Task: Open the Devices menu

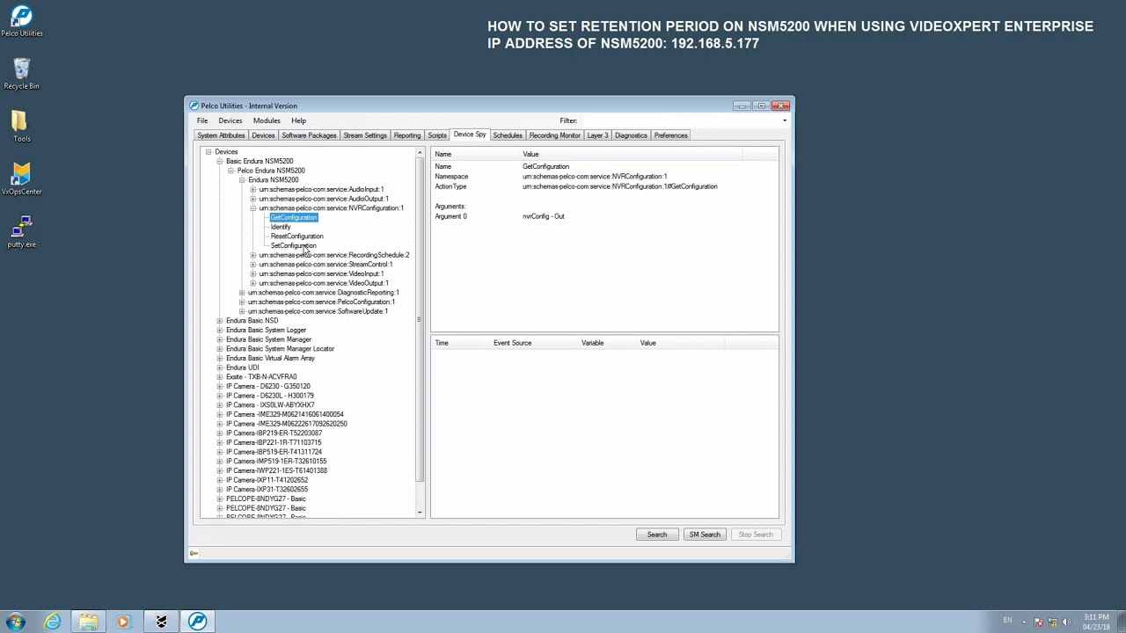Action: (x=230, y=120)
